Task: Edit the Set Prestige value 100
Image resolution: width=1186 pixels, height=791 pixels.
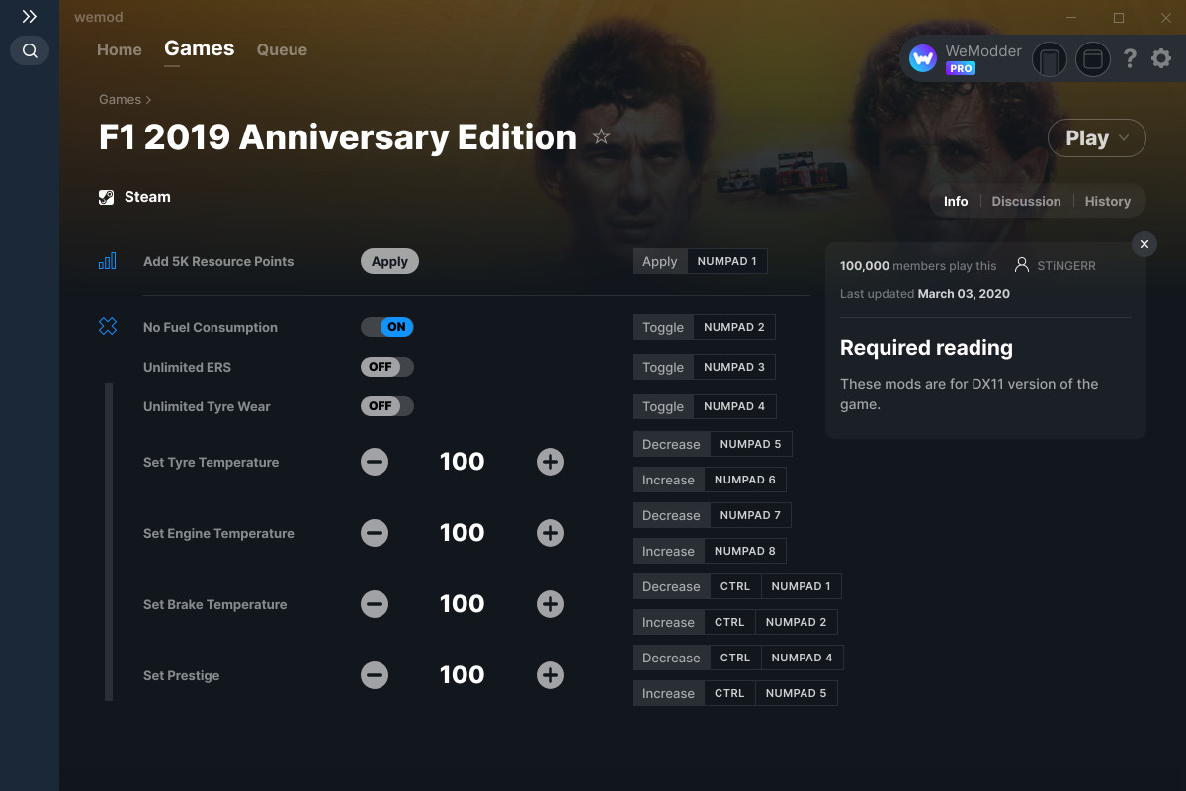Action: tap(463, 675)
